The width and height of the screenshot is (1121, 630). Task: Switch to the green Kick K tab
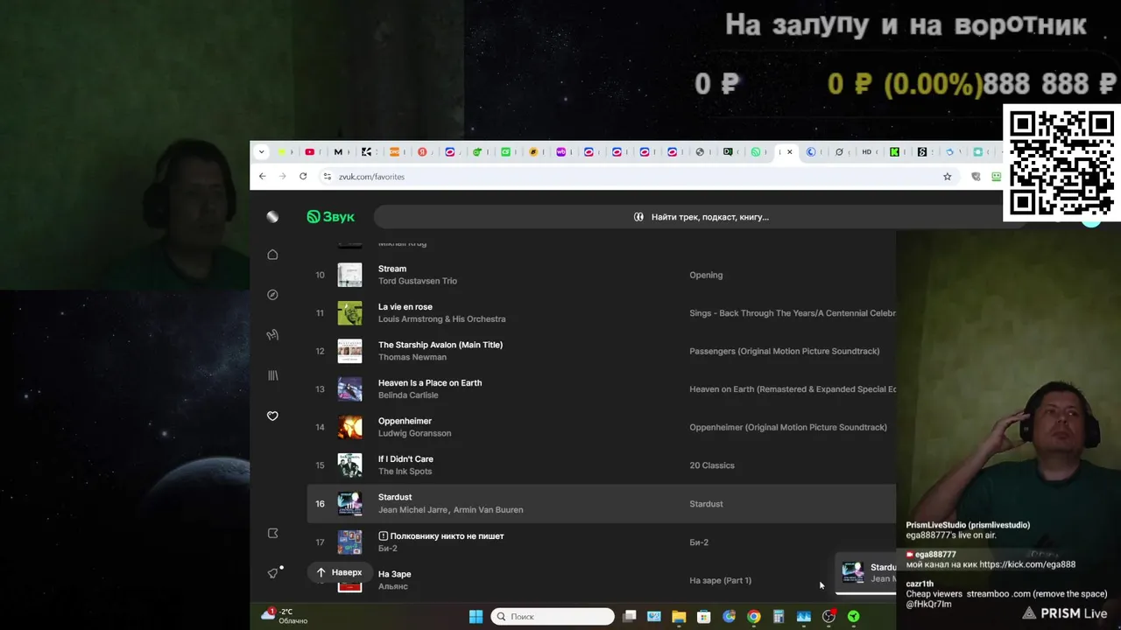(895, 152)
